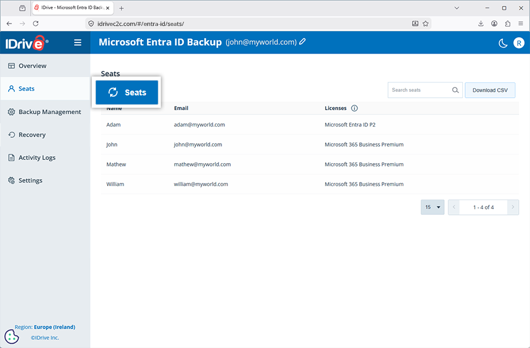The height and width of the screenshot is (348, 530).
Task: Click the 1 - 4 of 4 page indicator
Action: point(483,207)
